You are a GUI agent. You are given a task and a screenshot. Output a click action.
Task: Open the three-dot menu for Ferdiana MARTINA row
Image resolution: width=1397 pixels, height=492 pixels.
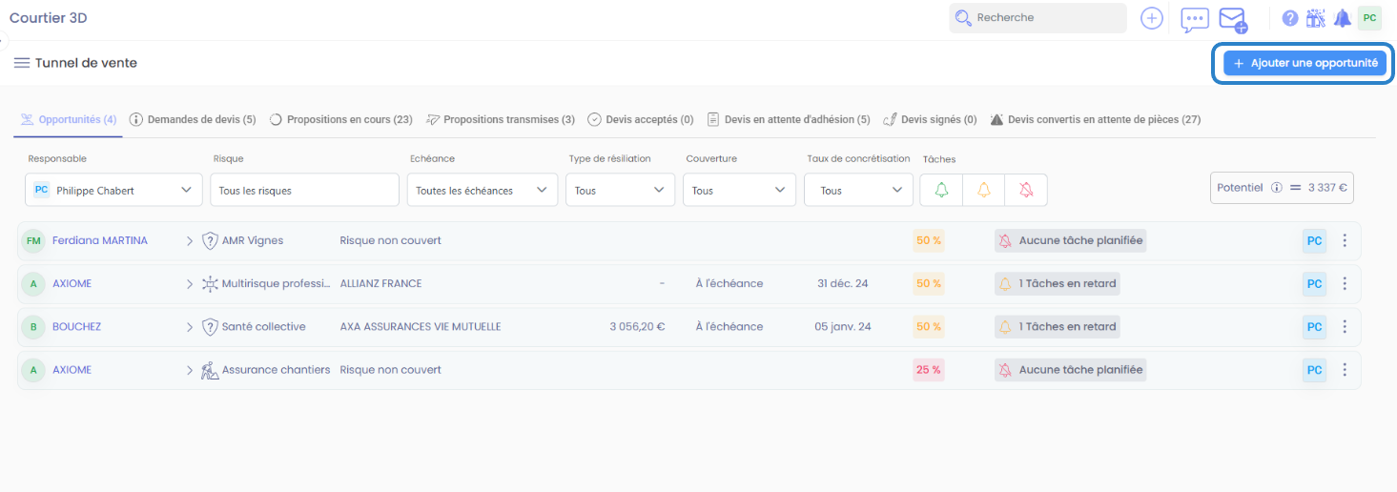[x=1345, y=241]
